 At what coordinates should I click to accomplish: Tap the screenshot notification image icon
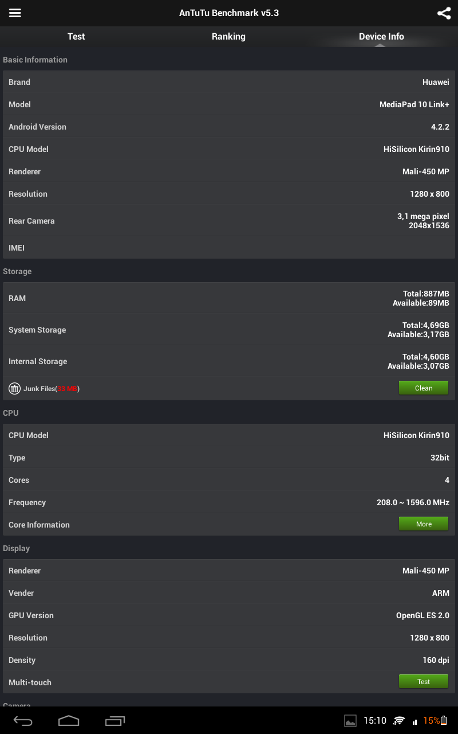pyautogui.click(x=350, y=721)
